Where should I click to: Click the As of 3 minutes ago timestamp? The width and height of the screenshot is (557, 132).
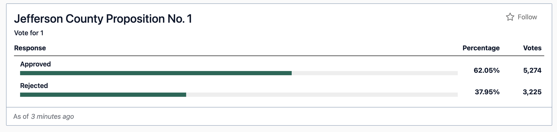click(x=43, y=116)
